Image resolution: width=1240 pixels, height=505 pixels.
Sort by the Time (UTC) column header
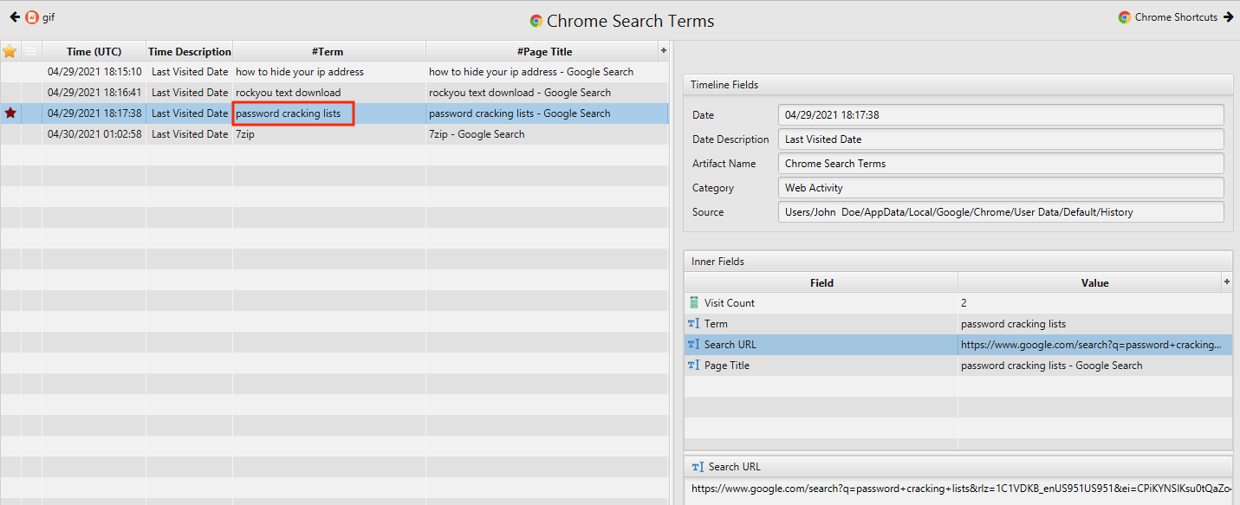(x=94, y=52)
